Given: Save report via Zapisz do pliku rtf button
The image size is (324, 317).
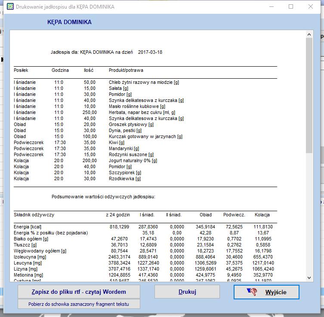Looking at the screenshot, I should [x=79, y=292].
